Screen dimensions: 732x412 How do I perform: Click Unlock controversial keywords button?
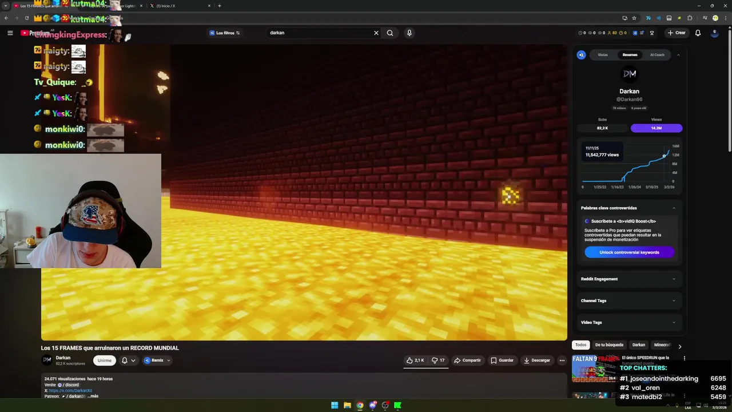[x=629, y=252]
